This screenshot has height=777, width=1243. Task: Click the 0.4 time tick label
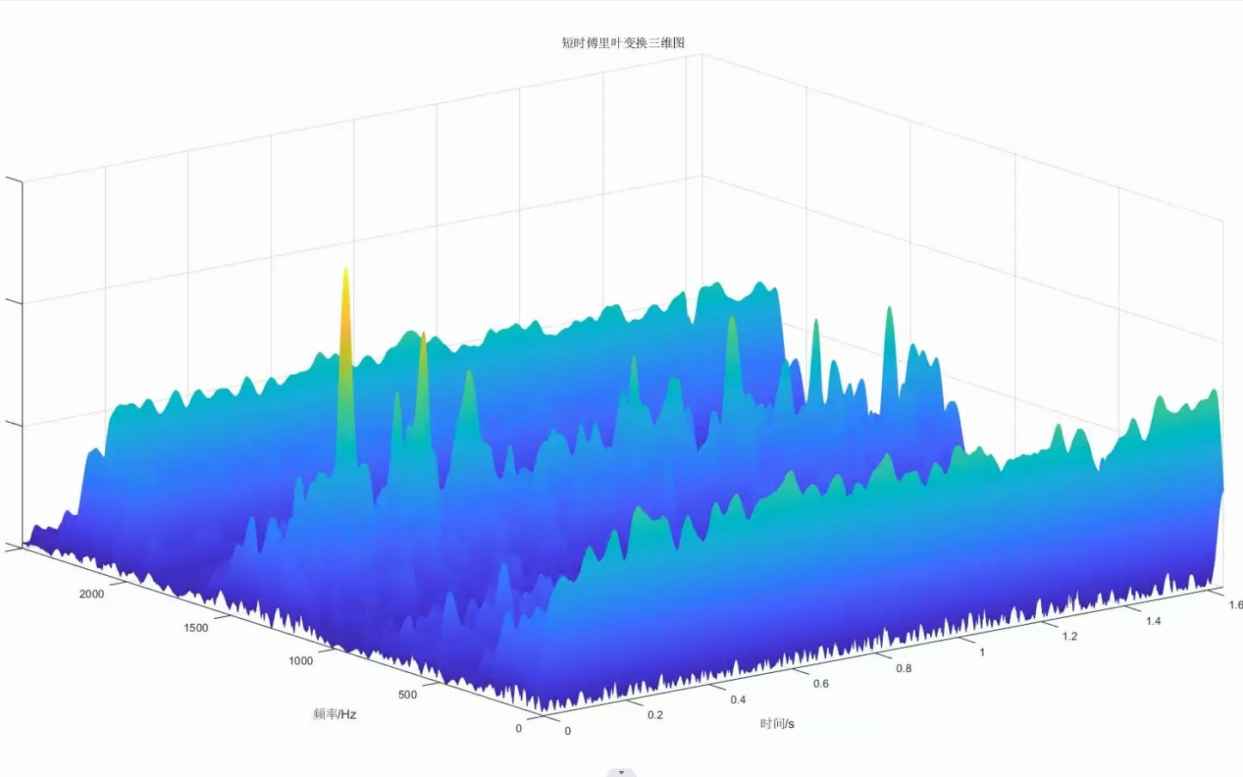pyautogui.click(x=738, y=700)
